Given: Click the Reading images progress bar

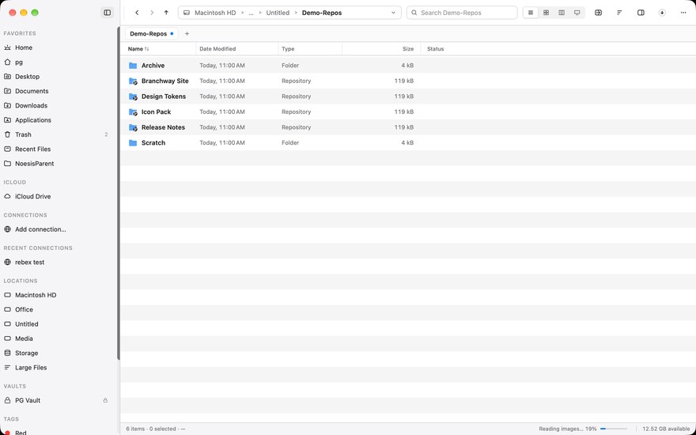Looking at the screenshot, I should (614, 429).
